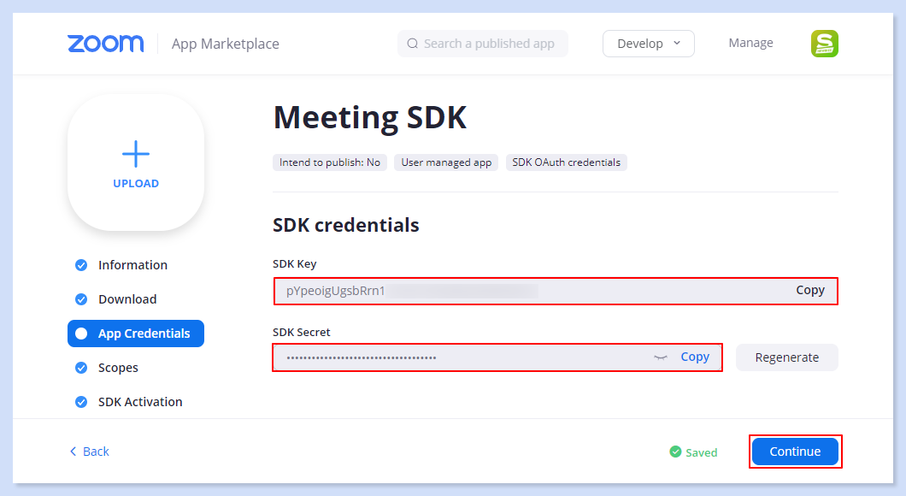
Task: Click the SDK credentials heading
Action: click(346, 225)
